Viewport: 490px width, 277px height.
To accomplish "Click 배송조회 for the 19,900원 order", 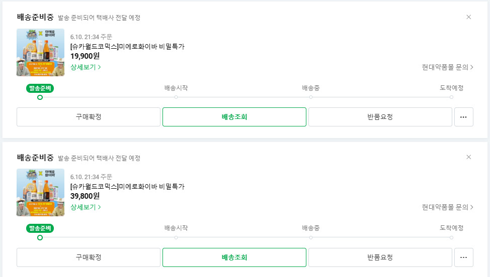I will pos(234,117).
